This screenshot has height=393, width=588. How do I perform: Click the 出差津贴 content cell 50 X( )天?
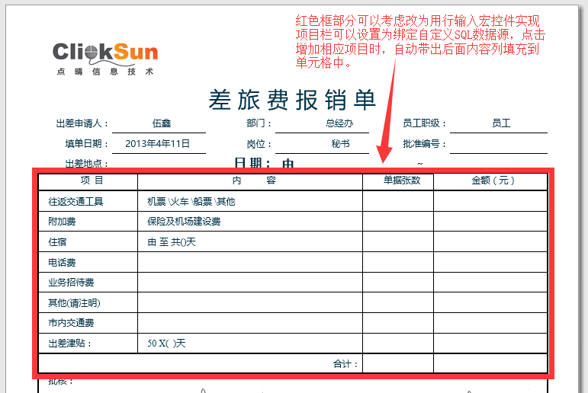[x=249, y=343]
